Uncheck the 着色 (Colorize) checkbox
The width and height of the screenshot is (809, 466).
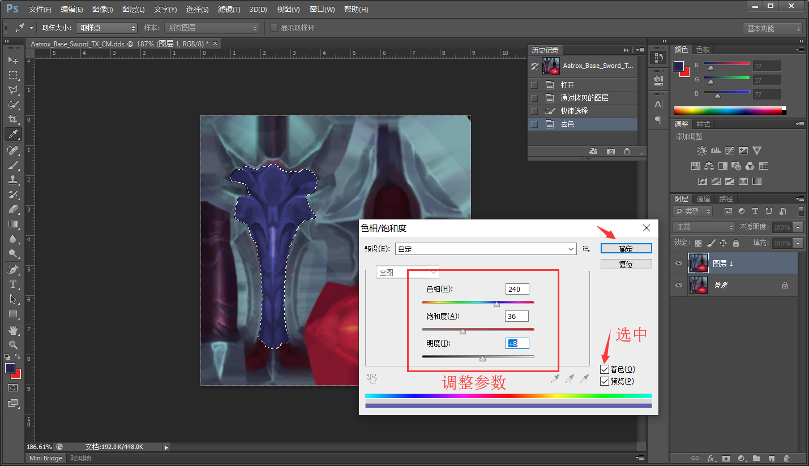tap(605, 369)
